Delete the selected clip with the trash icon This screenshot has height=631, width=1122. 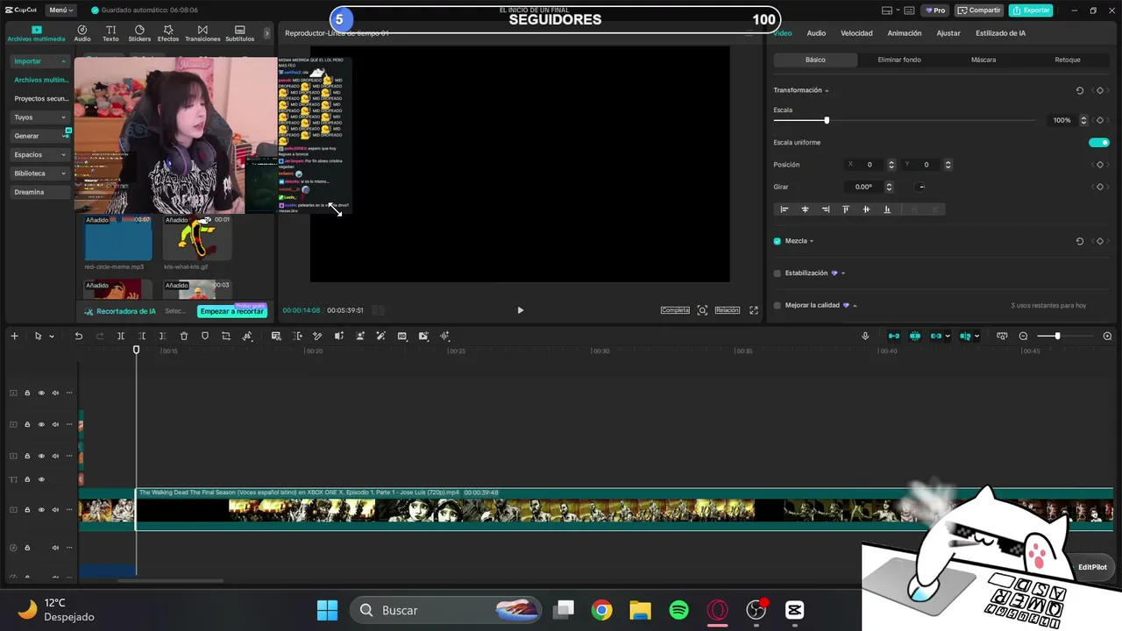[x=184, y=337]
